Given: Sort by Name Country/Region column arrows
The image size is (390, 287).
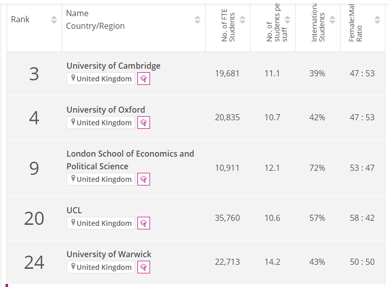Looking at the screenshot, I should [x=198, y=20].
